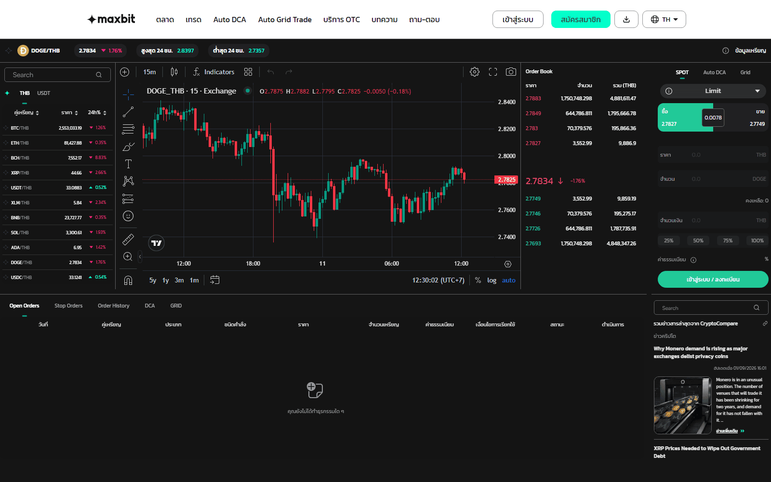The image size is (771, 482).
Task: Open the Auto Grid Trade menu
Action: tap(285, 20)
